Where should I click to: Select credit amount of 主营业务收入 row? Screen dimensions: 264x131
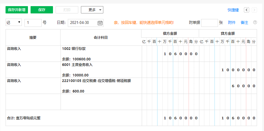[x=228, y=70]
